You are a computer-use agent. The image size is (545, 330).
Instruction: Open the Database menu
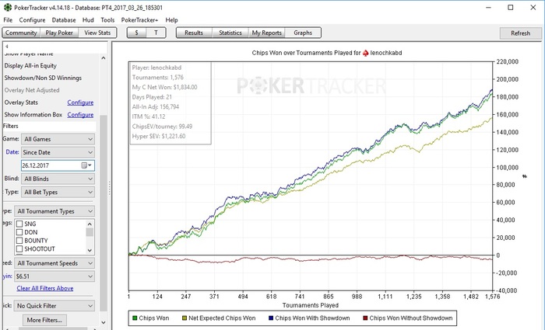point(64,20)
